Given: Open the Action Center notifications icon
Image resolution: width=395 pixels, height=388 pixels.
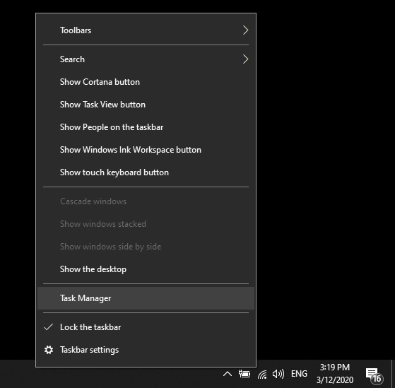Looking at the screenshot, I should [x=375, y=375].
